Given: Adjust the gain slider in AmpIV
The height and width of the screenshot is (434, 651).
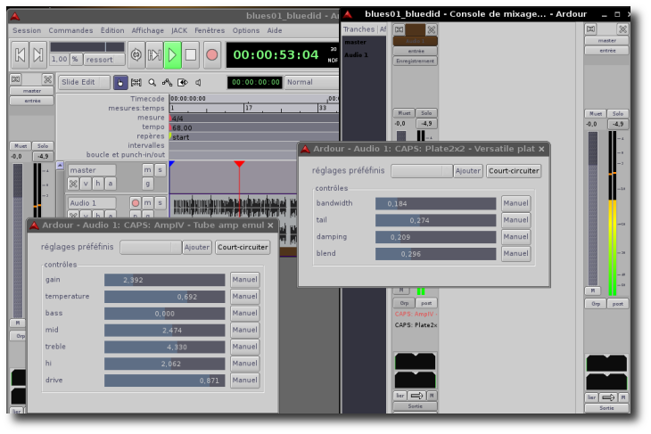Looking at the screenshot, I should [164, 280].
